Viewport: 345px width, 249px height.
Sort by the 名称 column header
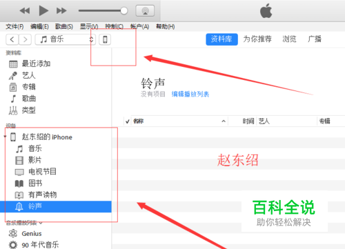[x=139, y=121]
